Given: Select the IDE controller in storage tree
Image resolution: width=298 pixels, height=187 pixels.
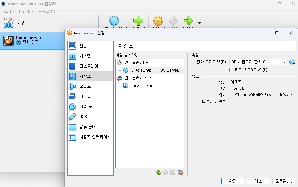Looking at the screenshot, I should click(149, 63).
